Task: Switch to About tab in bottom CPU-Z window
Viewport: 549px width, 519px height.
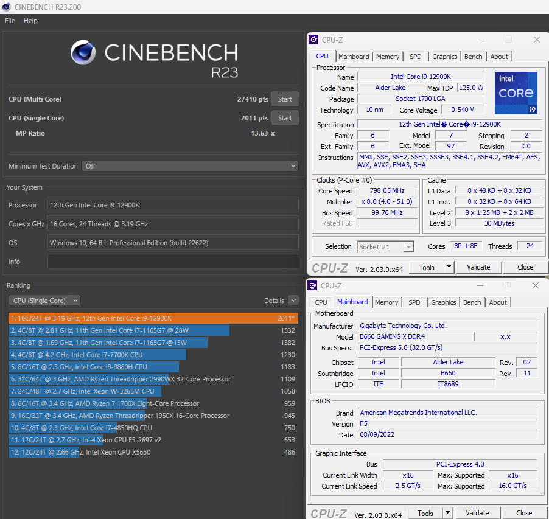Action: tap(498, 302)
